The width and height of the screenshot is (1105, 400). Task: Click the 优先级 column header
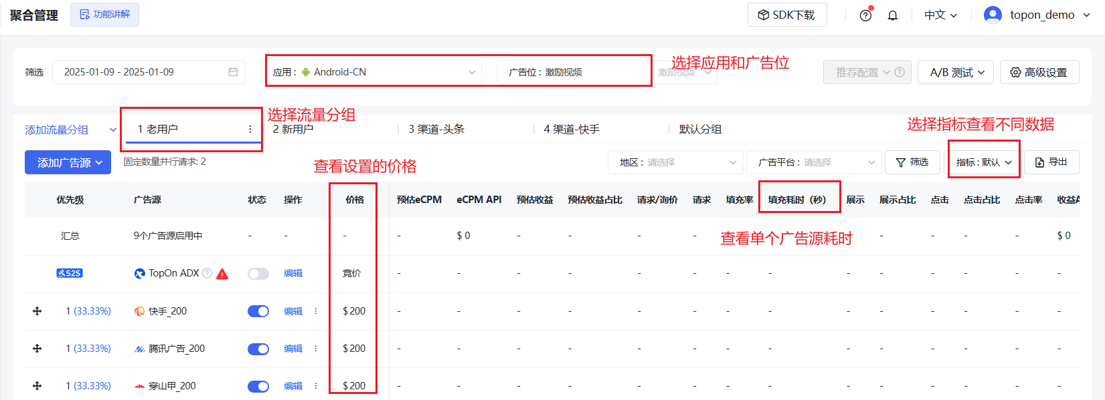pyautogui.click(x=70, y=200)
